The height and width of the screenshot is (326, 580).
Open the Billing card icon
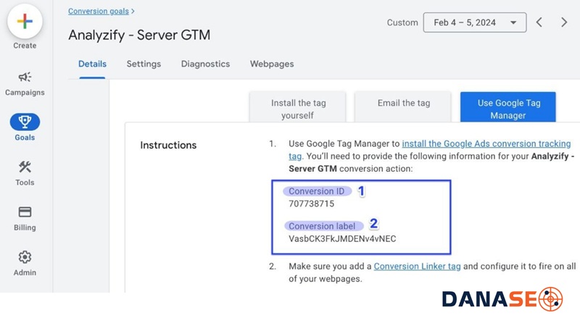[x=25, y=212]
